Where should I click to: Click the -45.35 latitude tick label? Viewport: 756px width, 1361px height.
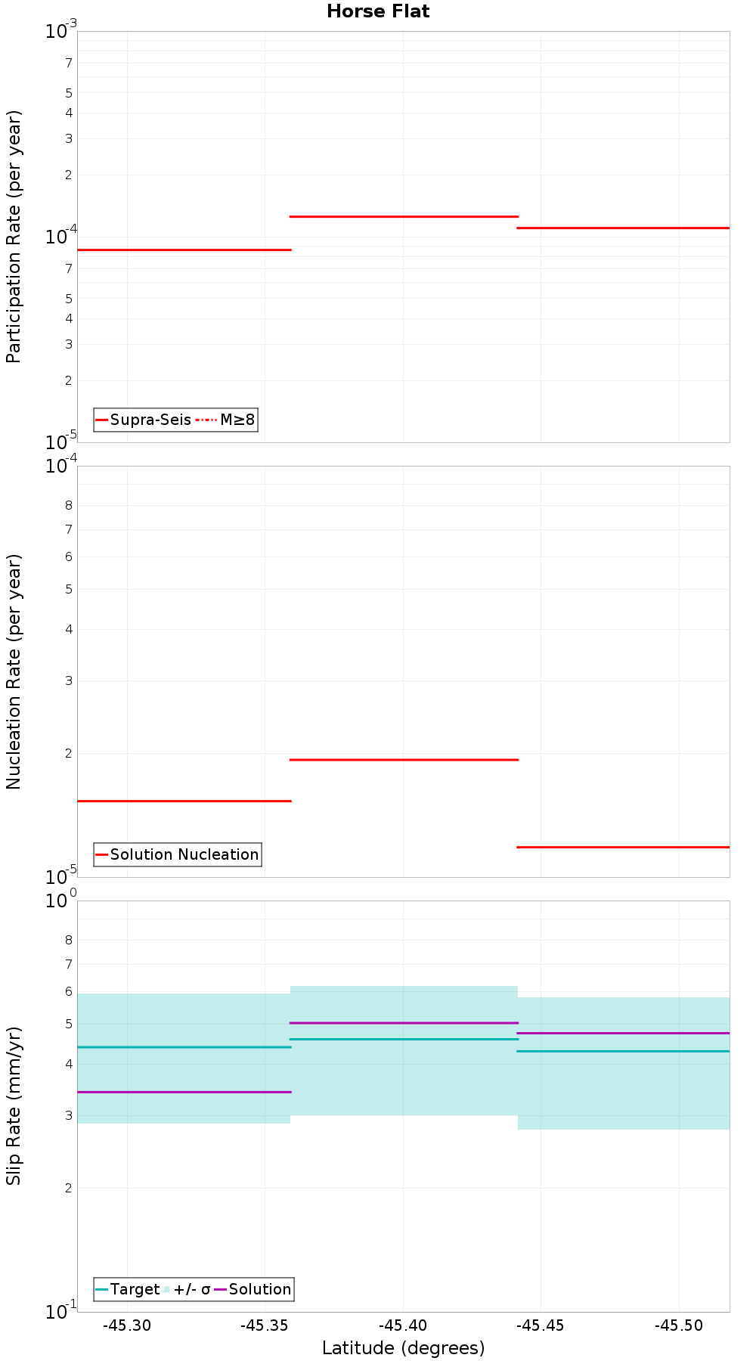pos(265,1325)
